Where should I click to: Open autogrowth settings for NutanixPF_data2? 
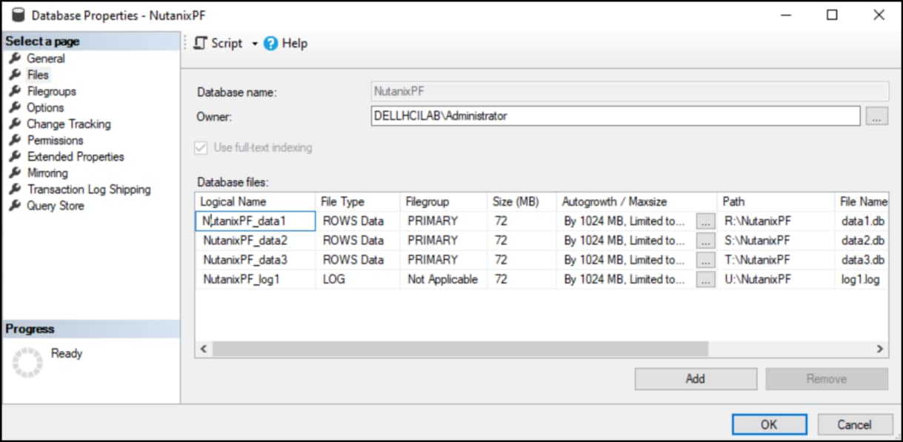[x=705, y=240]
